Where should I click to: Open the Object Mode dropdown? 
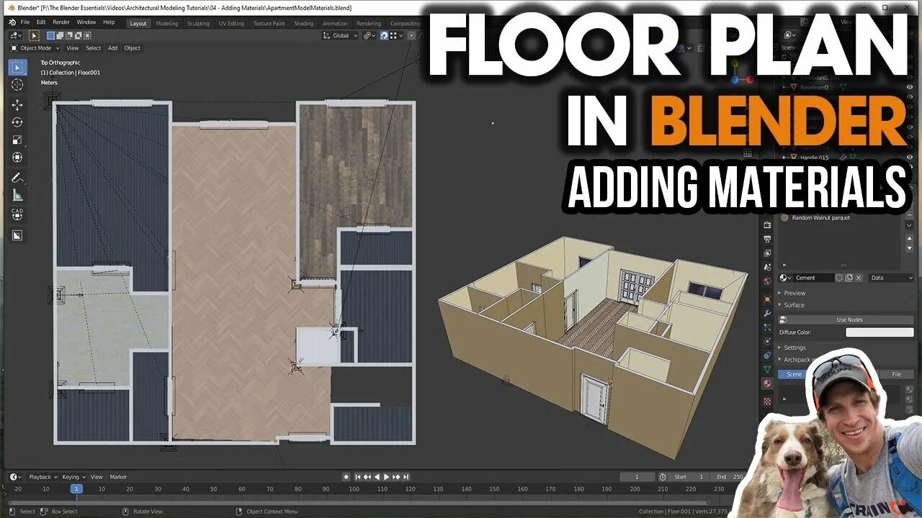point(35,48)
